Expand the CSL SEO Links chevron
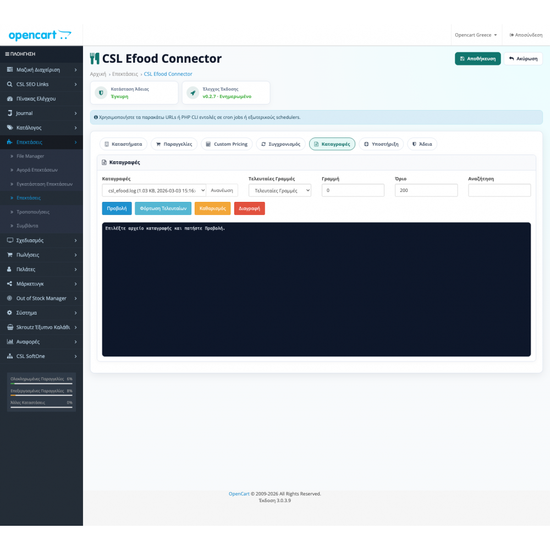Viewport: 550px width, 550px height. pos(75,84)
